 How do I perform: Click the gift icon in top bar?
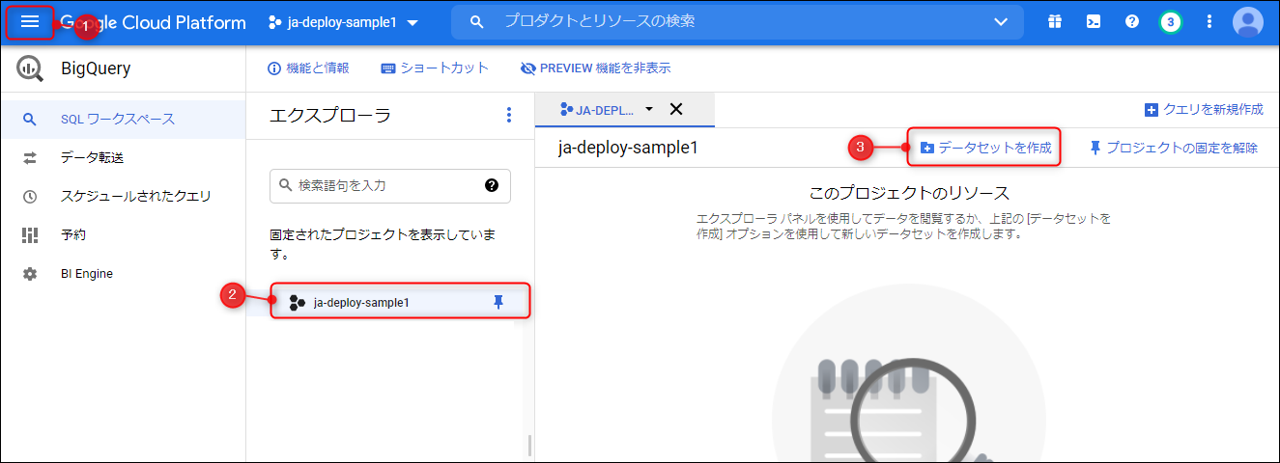pyautogui.click(x=1055, y=22)
